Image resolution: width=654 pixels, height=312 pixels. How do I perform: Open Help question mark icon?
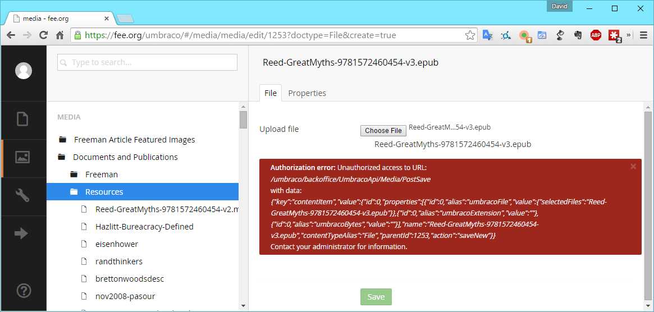point(23,290)
